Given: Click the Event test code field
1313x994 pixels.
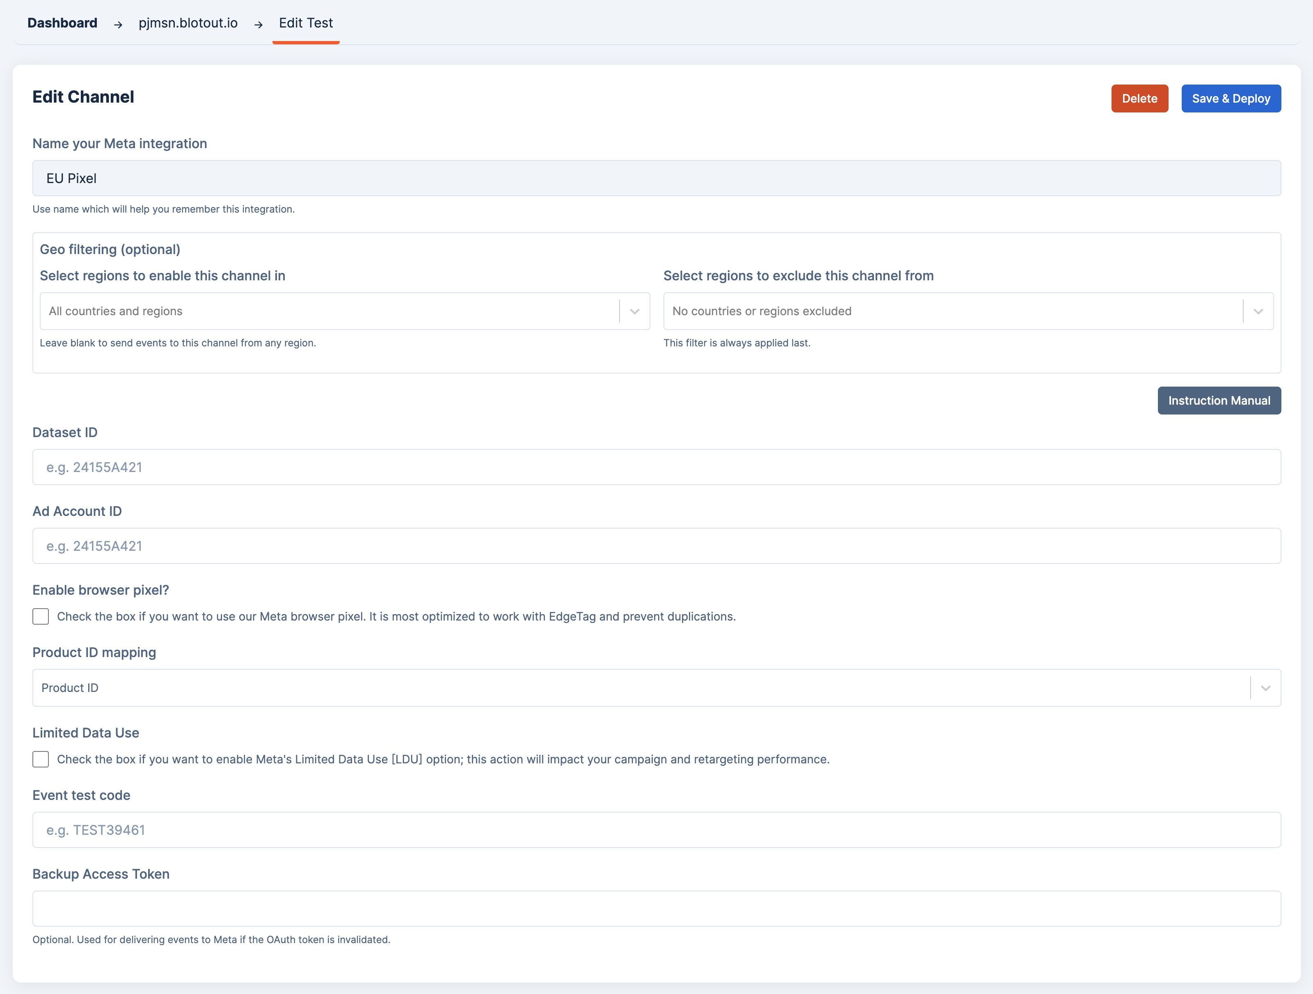Looking at the screenshot, I should pos(656,830).
